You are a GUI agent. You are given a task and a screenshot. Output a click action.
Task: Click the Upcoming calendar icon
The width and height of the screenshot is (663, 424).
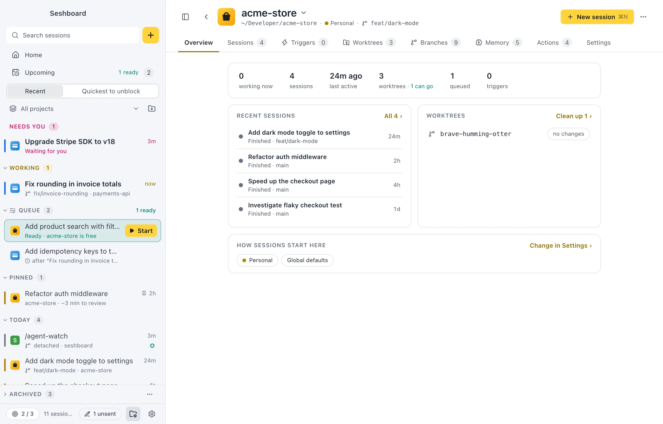[x=16, y=72]
